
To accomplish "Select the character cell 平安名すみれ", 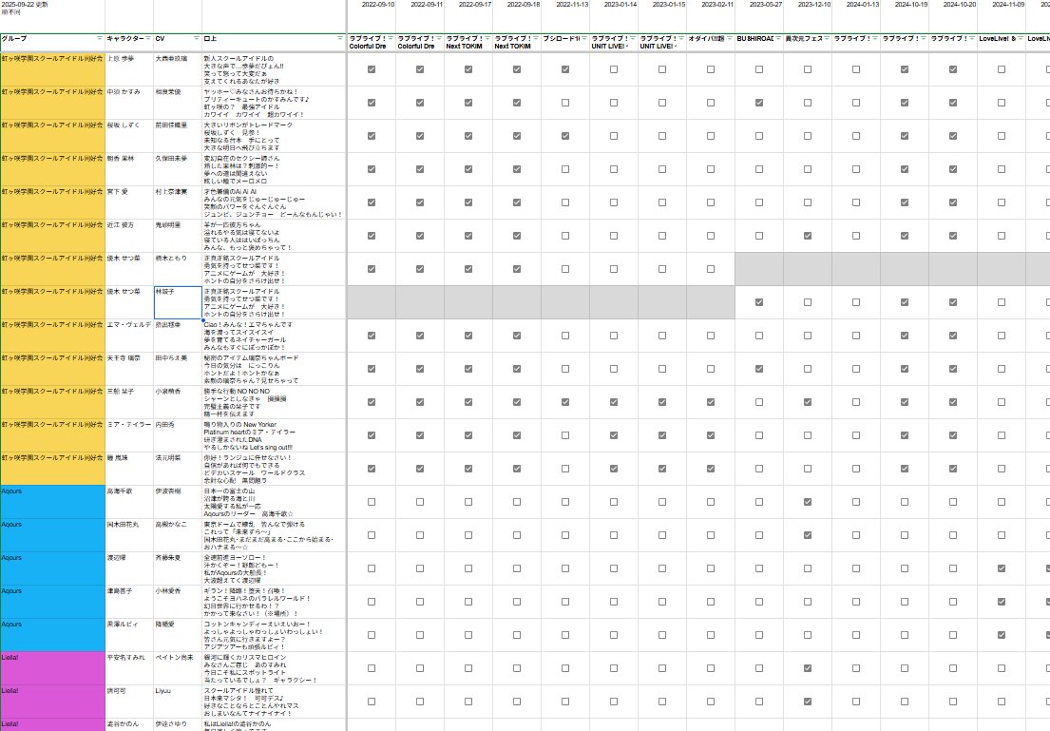I will tap(129, 668).
